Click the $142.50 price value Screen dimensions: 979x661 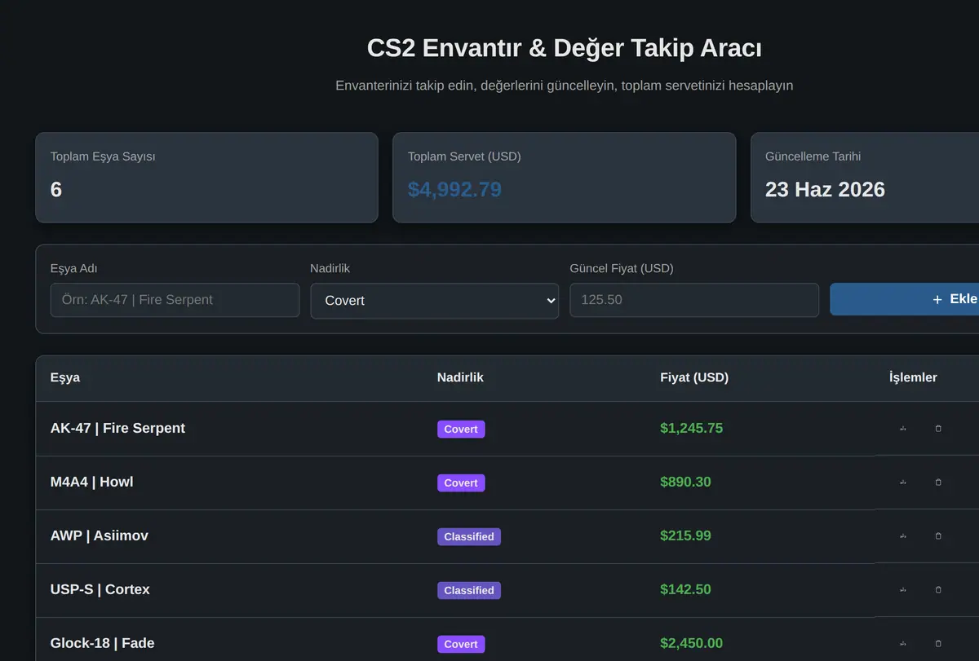pyautogui.click(x=685, y=589)
